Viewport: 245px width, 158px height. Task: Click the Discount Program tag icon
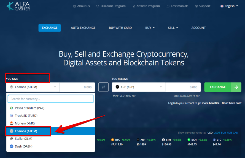pyautogui.click(x=98, y=6)
